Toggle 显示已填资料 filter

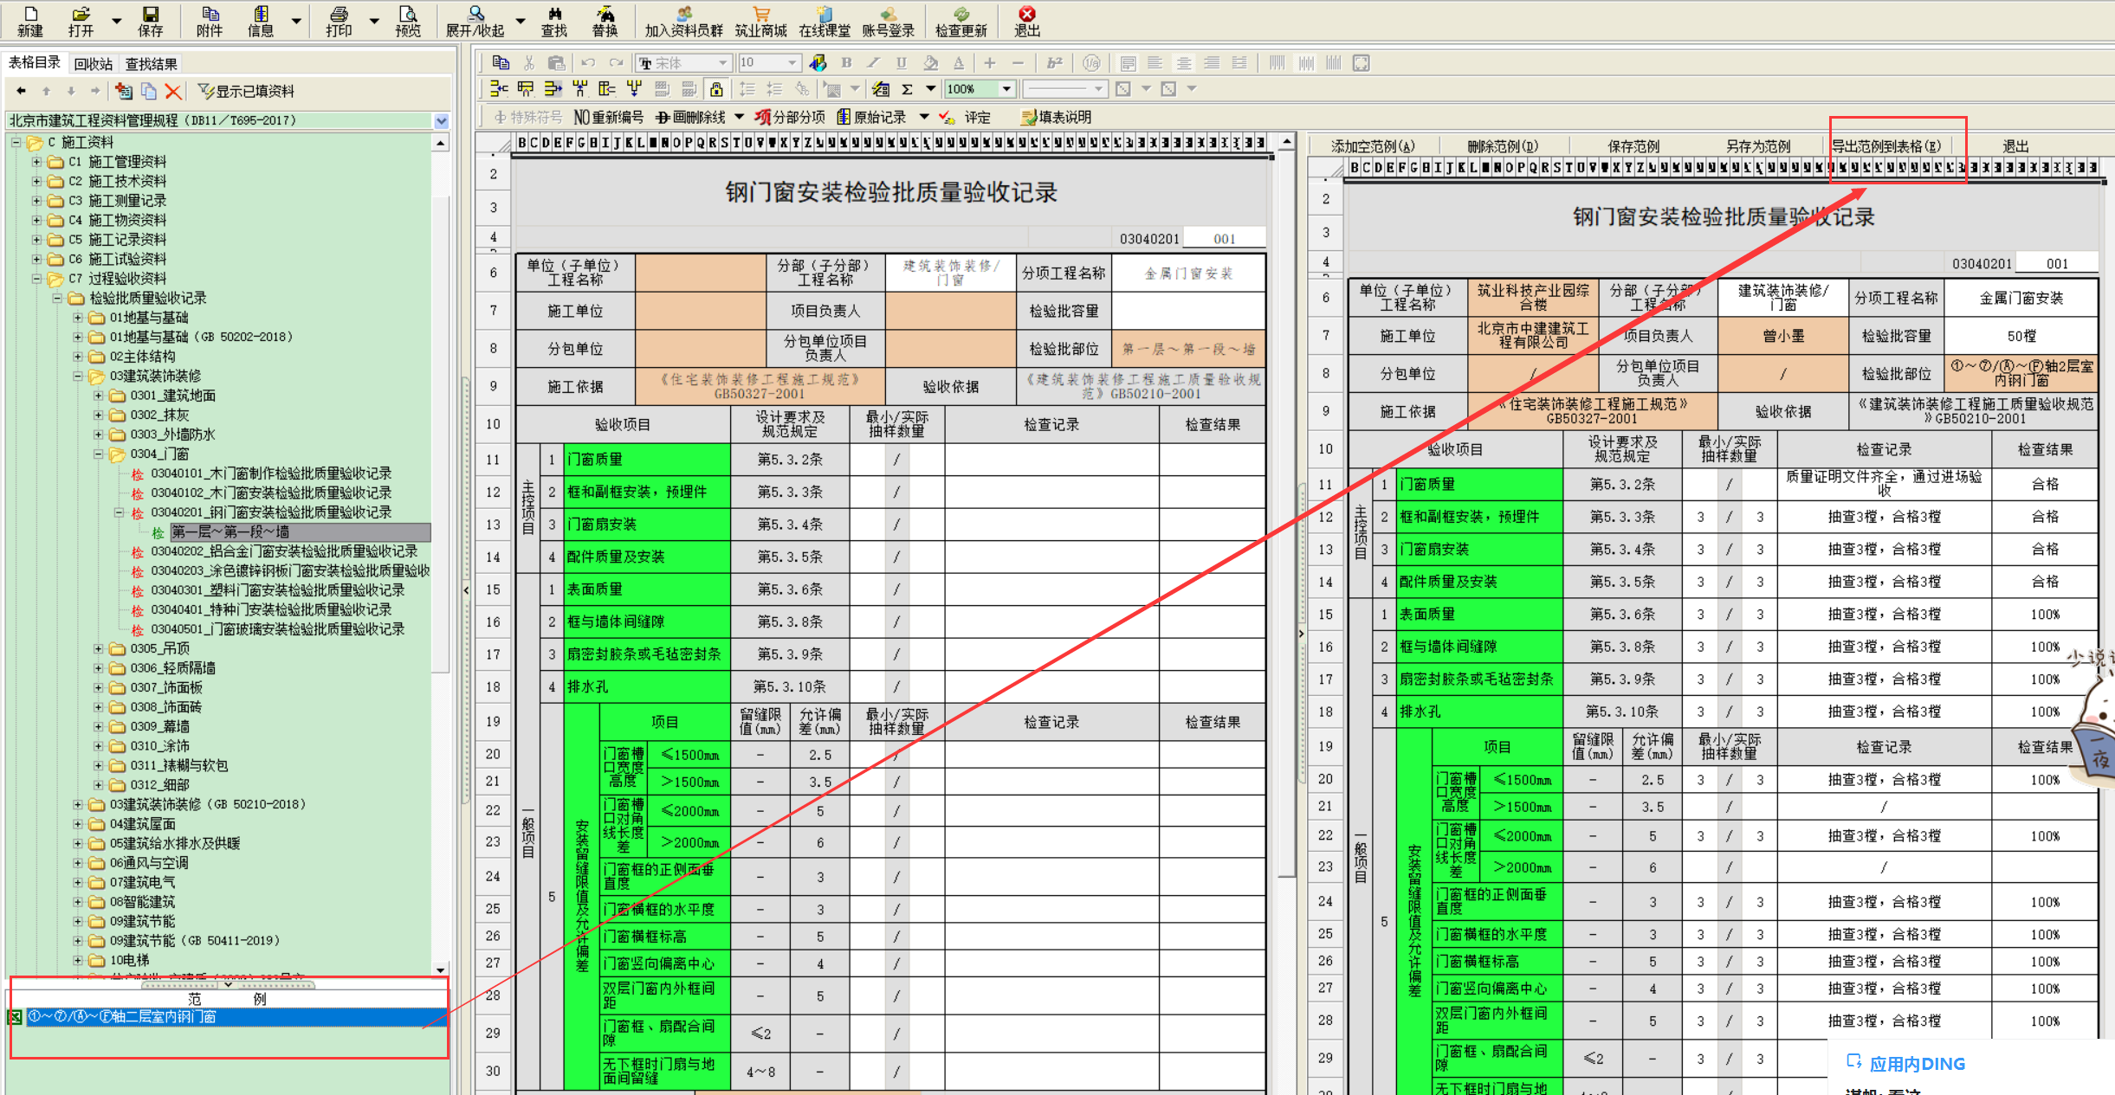[246, 92]
